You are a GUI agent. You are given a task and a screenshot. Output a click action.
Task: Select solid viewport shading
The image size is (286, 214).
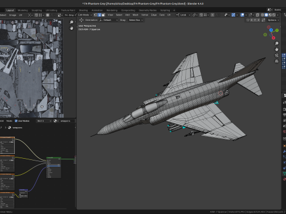[x=266, y=15]
